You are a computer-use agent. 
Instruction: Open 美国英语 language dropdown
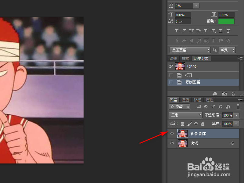(190, 50)
